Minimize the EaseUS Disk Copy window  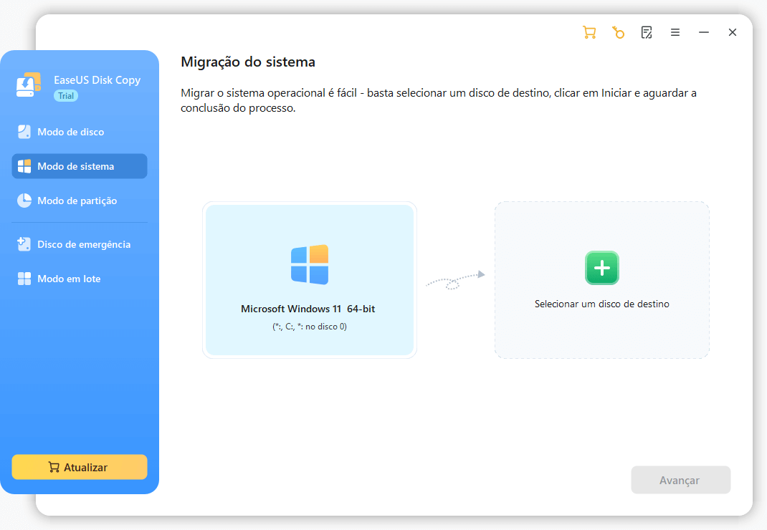704,32
